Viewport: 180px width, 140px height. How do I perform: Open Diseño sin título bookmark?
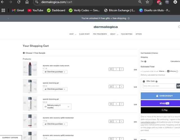[x=154, y=10]
